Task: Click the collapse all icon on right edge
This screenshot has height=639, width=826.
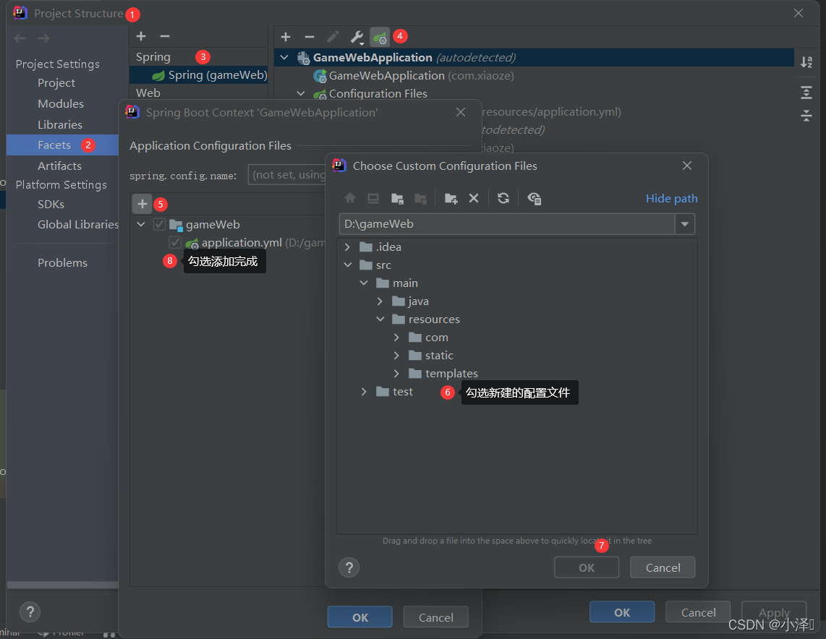Action: (806, 115)
